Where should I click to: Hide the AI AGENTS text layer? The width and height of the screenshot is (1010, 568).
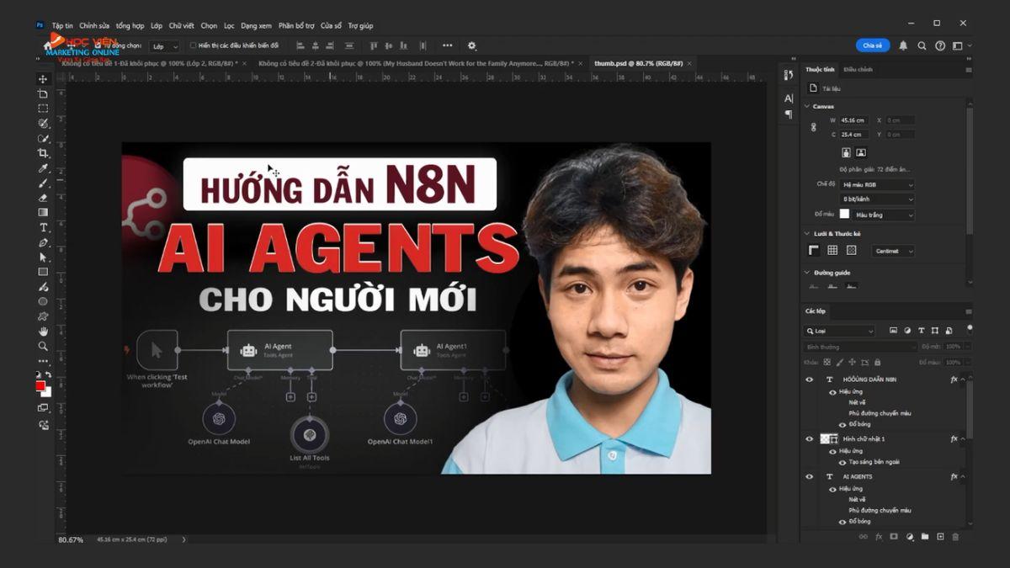coord(809,476)
